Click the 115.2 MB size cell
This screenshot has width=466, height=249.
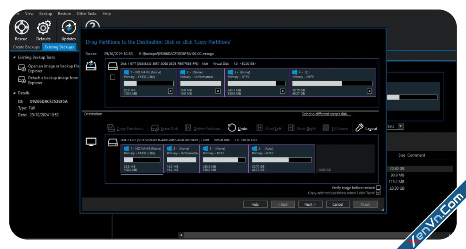click(396, 182)
